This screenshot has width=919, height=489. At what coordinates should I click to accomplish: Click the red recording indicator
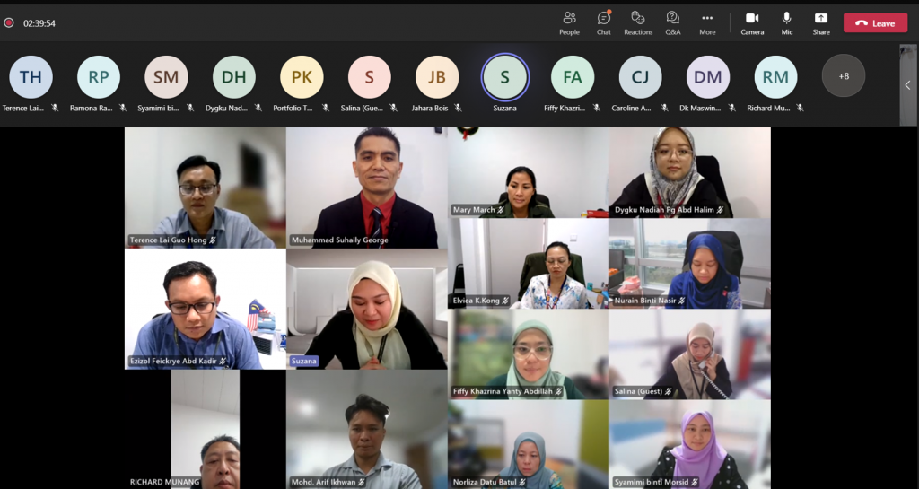(9, 22)
